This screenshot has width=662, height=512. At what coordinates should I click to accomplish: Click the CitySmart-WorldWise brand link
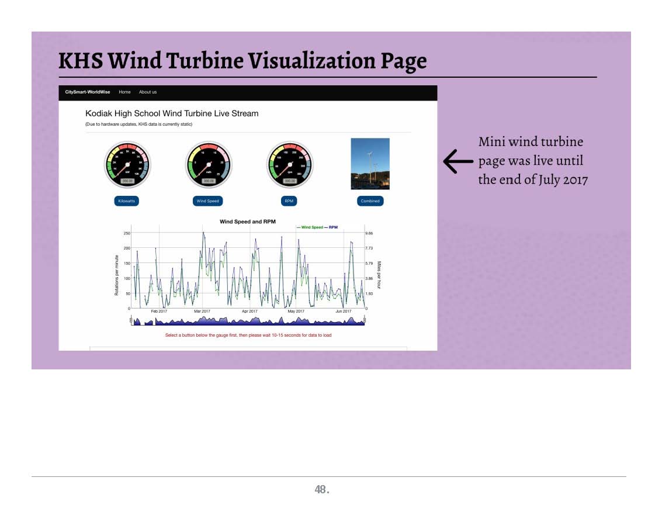click(88, 92)
